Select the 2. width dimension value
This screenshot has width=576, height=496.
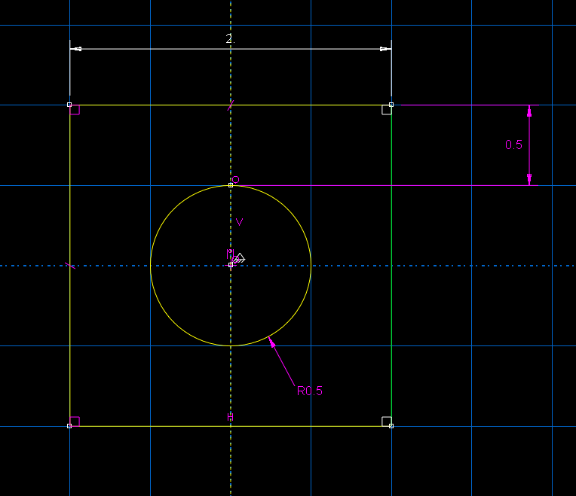tap(230, 39)
